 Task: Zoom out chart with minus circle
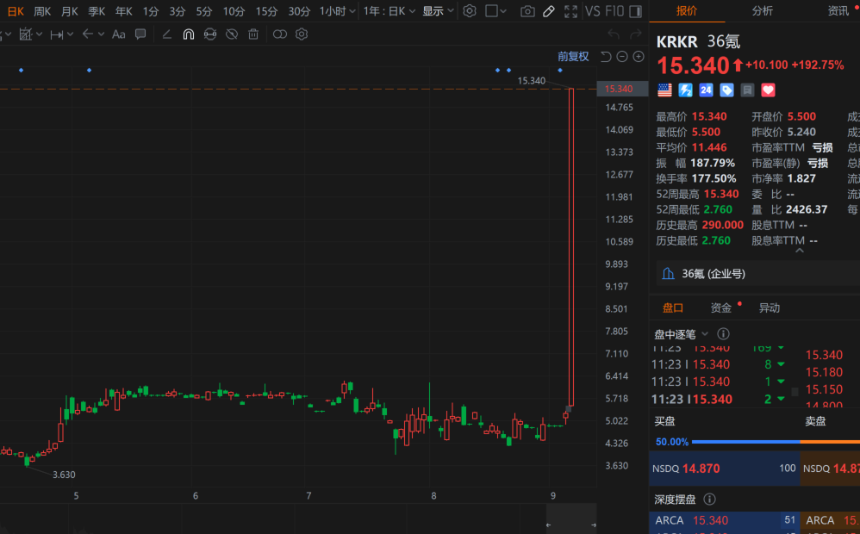coord(622,57)
